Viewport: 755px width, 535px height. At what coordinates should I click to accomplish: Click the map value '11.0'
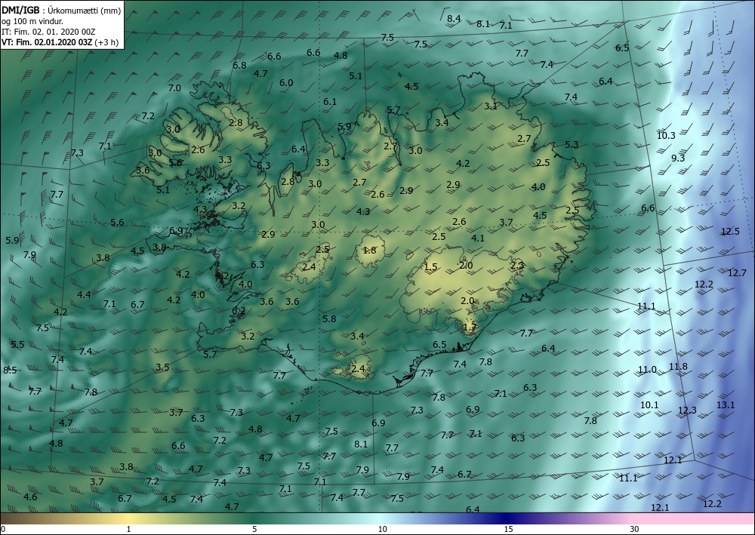tap(647, 370)
